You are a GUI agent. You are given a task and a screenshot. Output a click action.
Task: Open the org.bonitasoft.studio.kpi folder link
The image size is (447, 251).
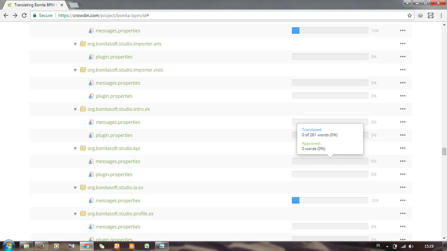(x=113, y=148)
